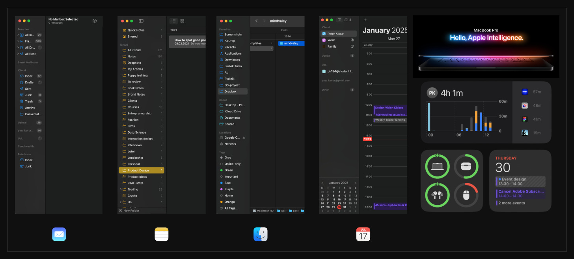Open the 'How to spot good pro' note
Viewport: 574px width, 259px height.
187,42
